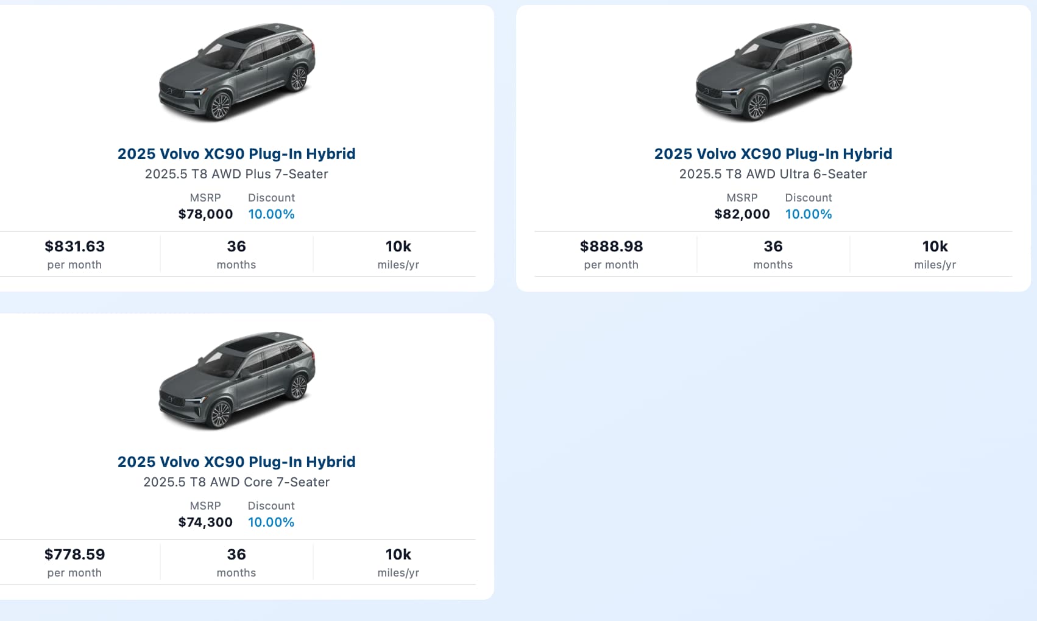This screenshot has height=621, width=1037.
Task: Click the $778.59 per month payment
Action: coord(74,555)
